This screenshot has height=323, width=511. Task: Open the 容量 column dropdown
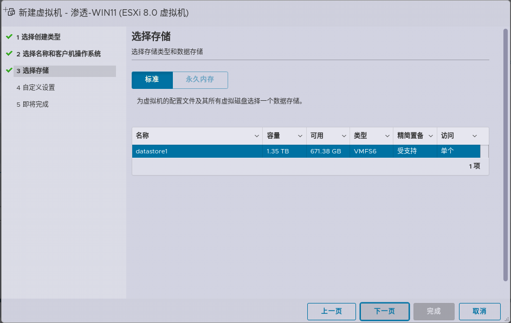tap(299, 135)
